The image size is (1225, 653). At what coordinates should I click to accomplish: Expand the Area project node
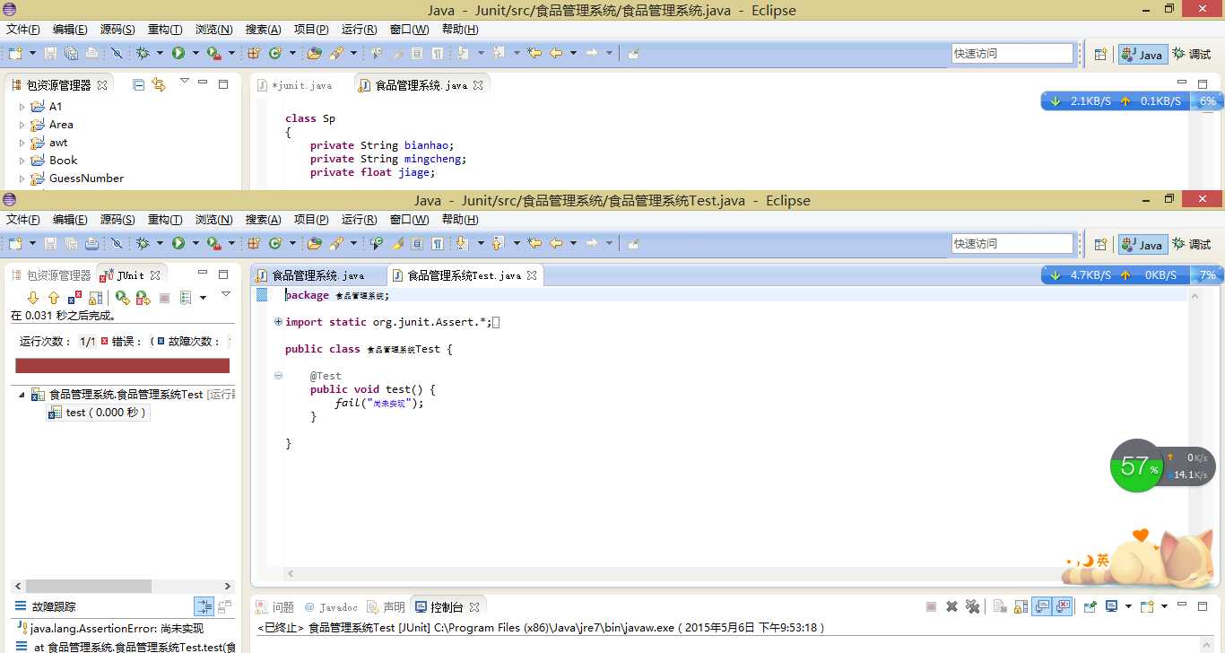coord(22,125)
